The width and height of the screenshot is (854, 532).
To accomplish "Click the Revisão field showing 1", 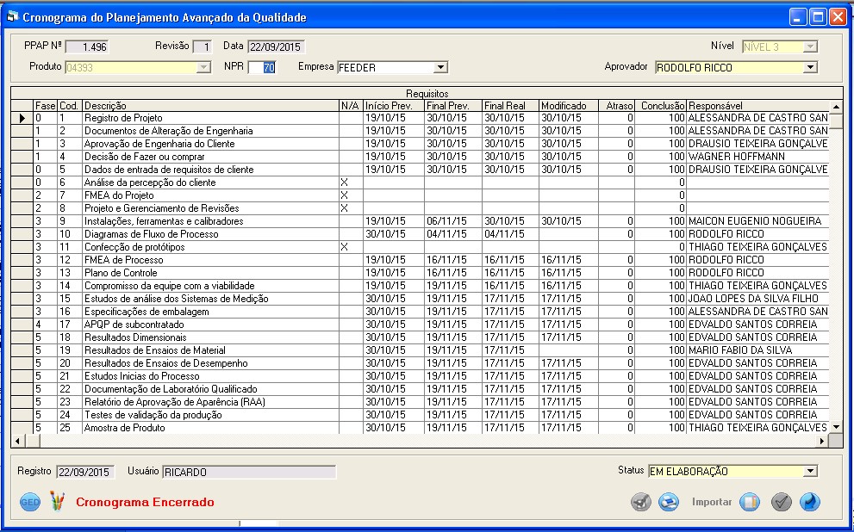I will coord(202,46).
